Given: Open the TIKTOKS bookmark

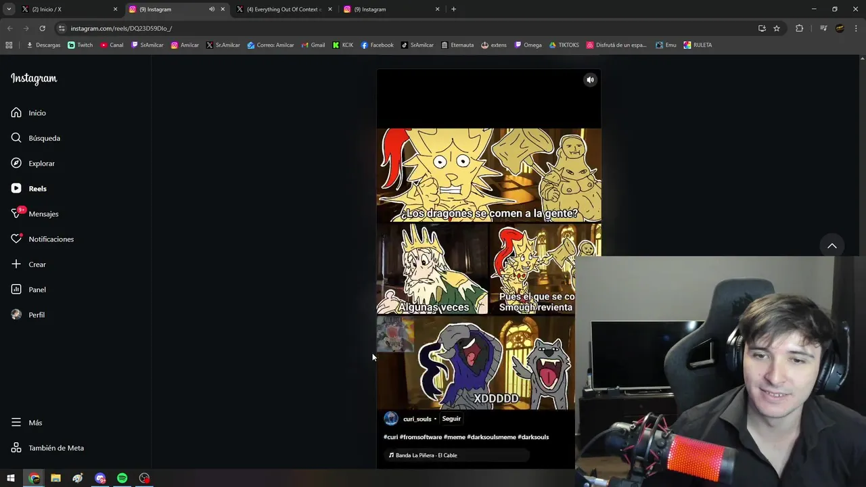Looking at the screenshot, I should 564,45.
